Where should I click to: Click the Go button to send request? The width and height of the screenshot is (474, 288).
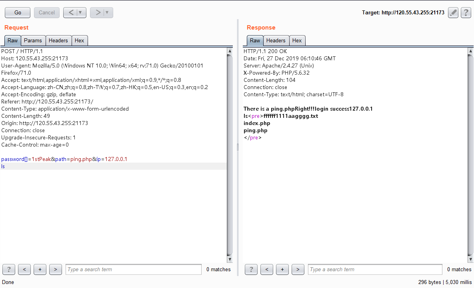pos(18,12)
